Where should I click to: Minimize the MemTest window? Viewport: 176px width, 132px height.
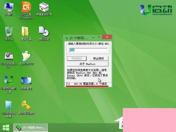coord(93,38)
